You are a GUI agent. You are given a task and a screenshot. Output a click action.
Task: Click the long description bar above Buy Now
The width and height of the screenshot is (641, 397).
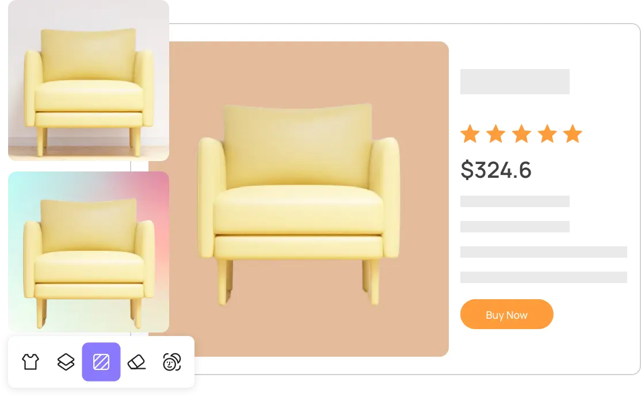pos(544,277)
